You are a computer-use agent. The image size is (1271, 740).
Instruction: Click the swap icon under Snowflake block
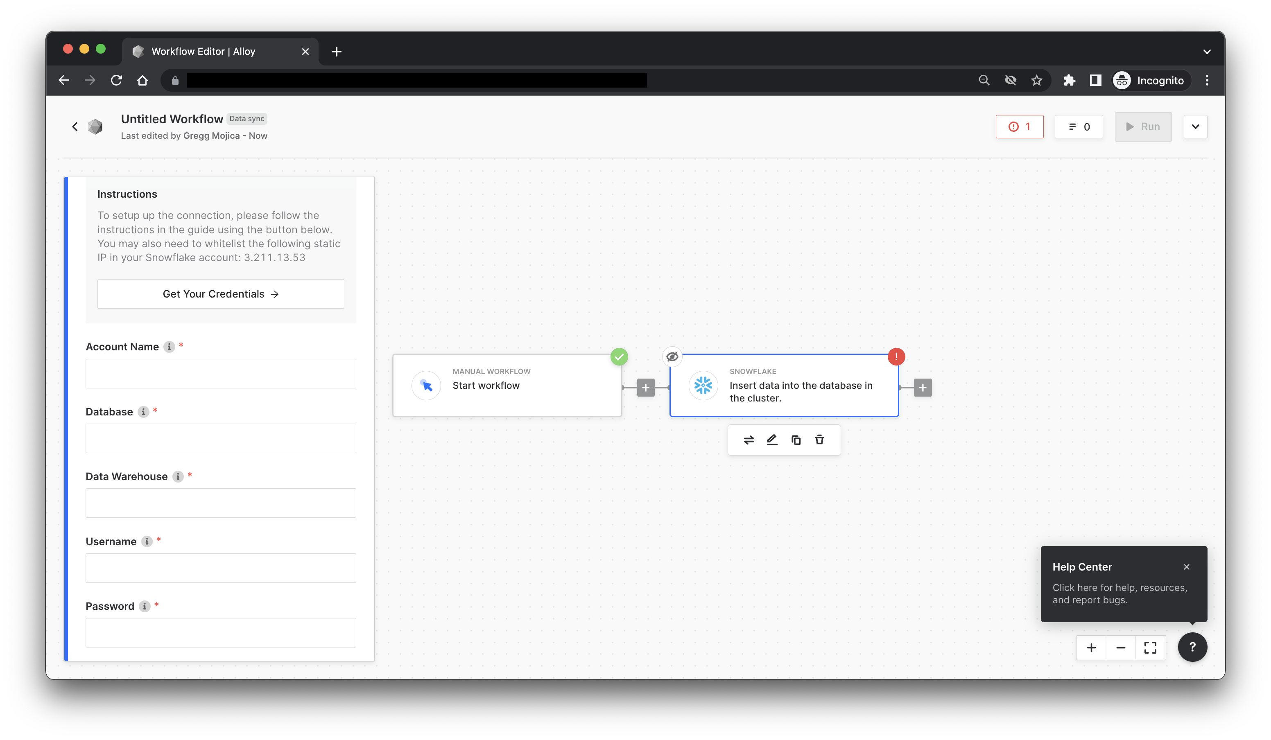pyautogui.click(x=749, y=440)
